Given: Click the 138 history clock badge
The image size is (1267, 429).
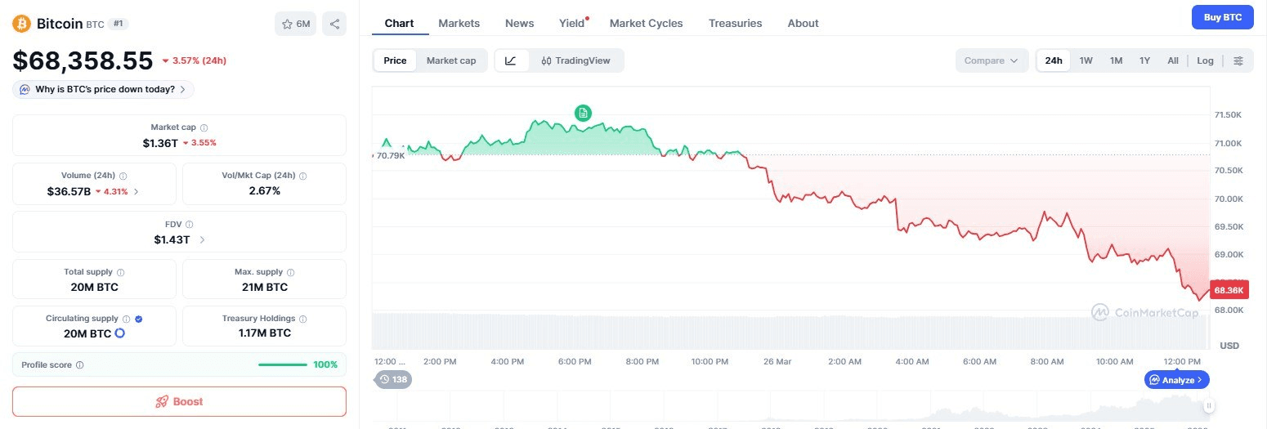Looking at the screenshot, I should pyautogui.click(x=393, y=379).
